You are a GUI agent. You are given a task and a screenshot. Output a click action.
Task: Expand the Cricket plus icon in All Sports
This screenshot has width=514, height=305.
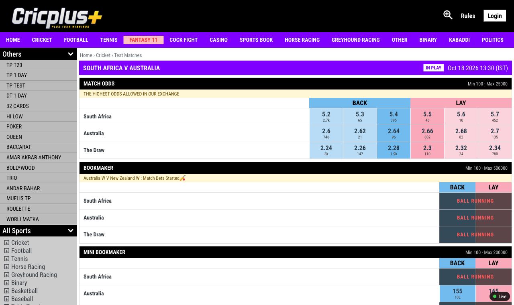(6, 243)
